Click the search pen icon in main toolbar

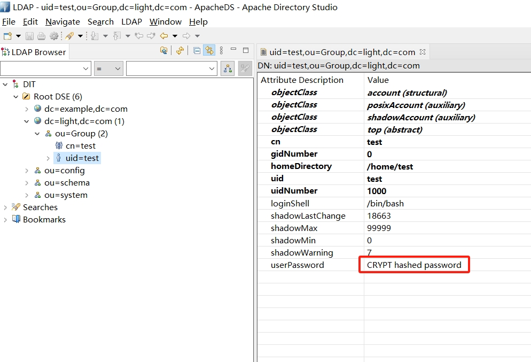point(69,36)
